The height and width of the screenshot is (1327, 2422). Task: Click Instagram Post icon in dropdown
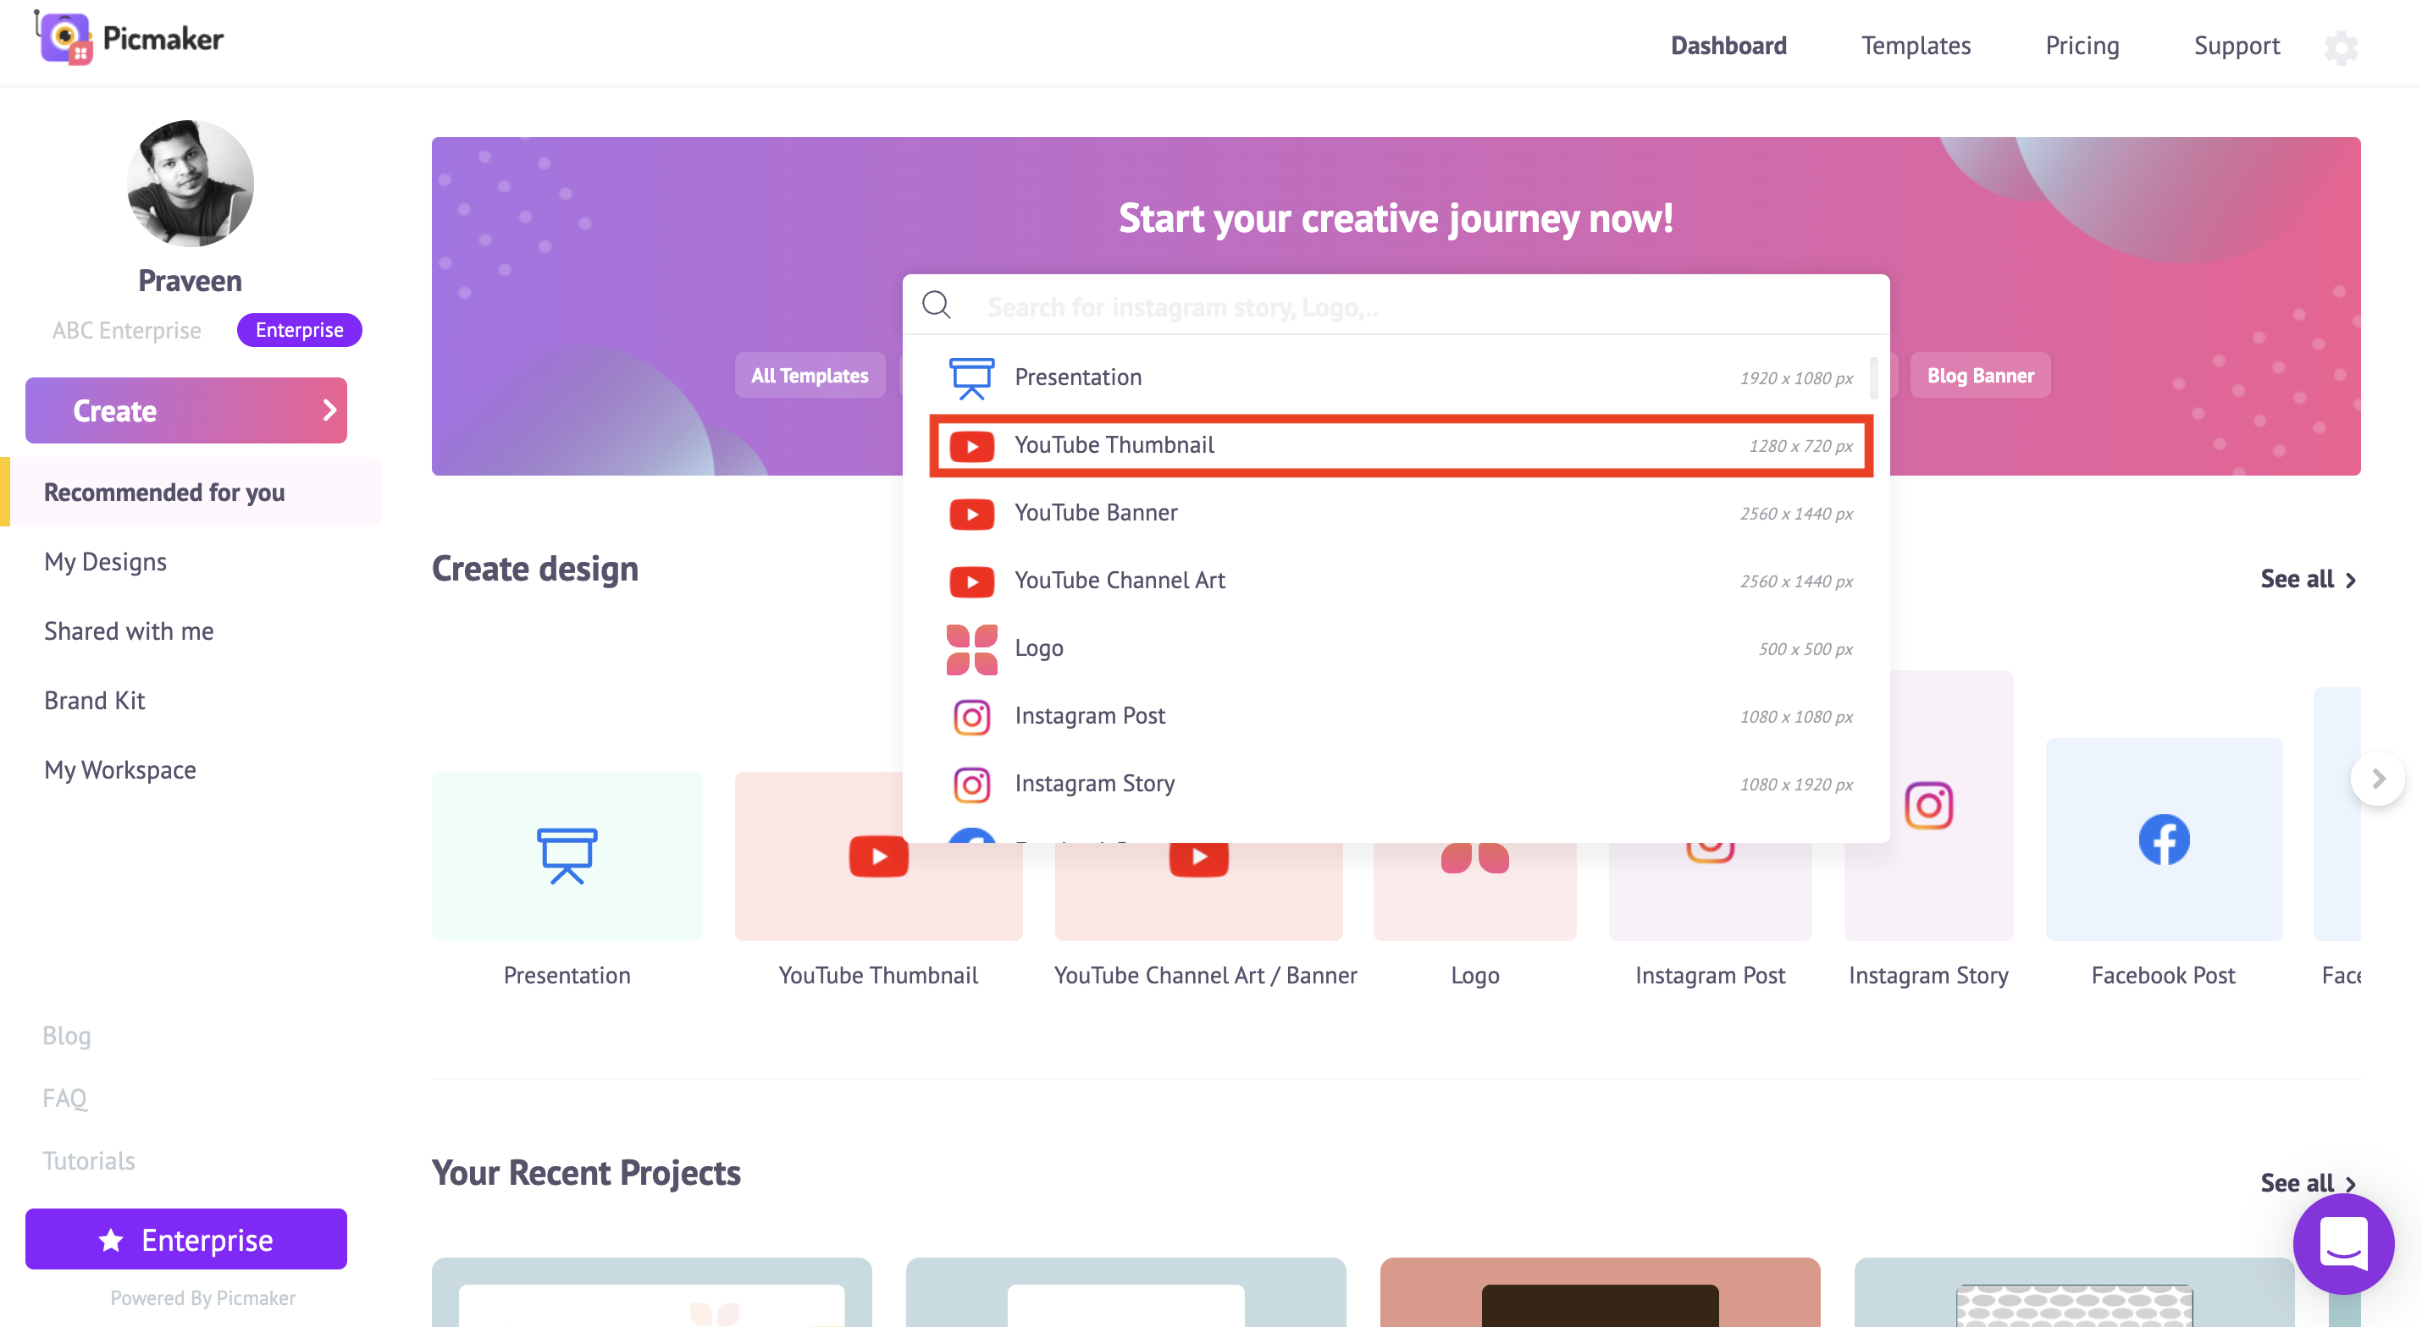coord(971,716)
